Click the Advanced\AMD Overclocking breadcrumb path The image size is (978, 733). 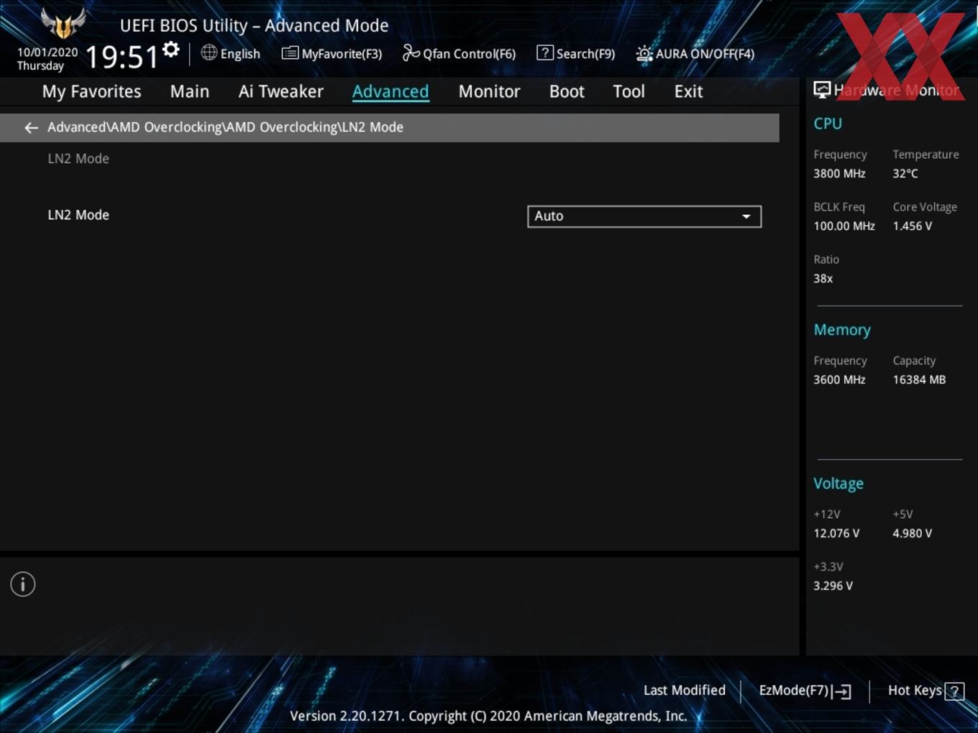[x=225, y=127]
